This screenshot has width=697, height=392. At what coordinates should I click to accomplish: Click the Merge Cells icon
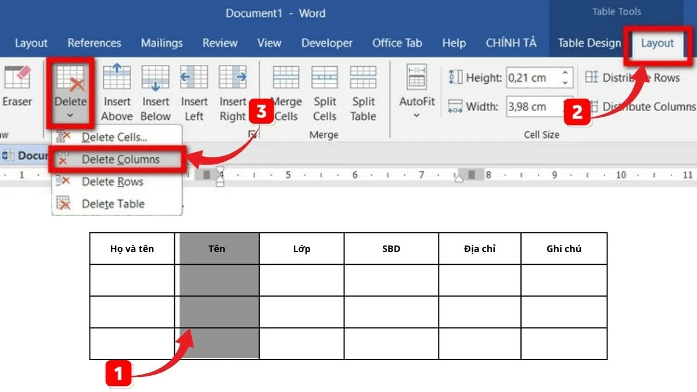pos(286,77)
